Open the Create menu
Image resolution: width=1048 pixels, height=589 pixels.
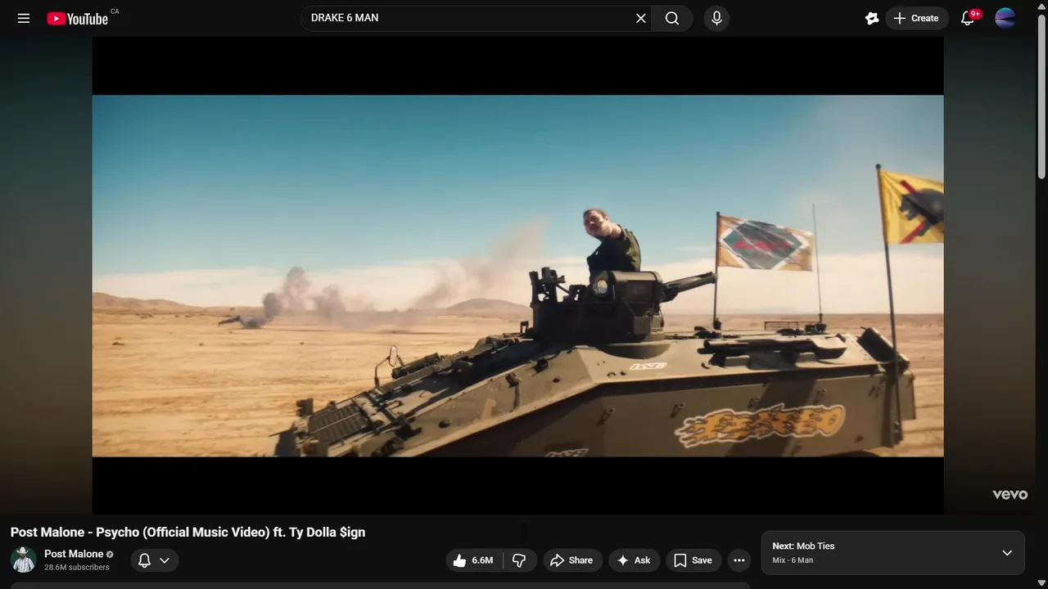pos(916,18)
